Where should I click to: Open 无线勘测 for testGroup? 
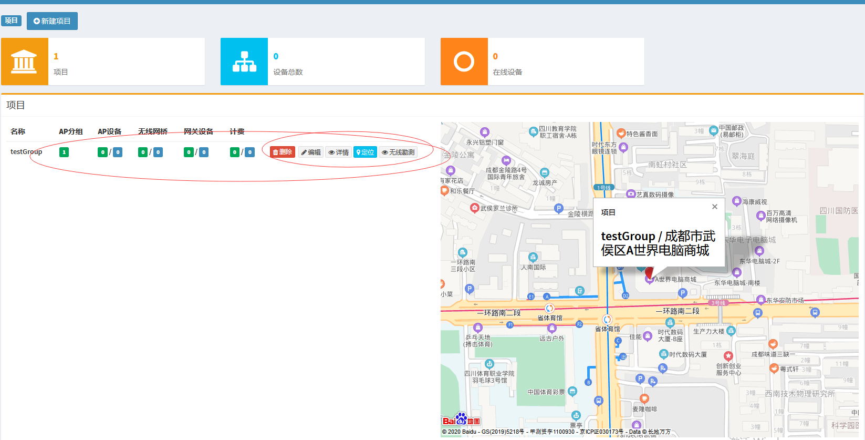(x=398, y=152)
